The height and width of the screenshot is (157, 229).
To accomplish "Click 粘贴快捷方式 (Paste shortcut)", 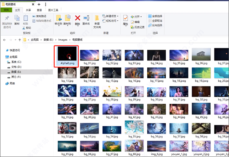I will tap(42, 21).
